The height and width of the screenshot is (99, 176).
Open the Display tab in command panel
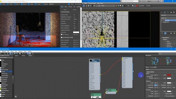pos(174,12)
